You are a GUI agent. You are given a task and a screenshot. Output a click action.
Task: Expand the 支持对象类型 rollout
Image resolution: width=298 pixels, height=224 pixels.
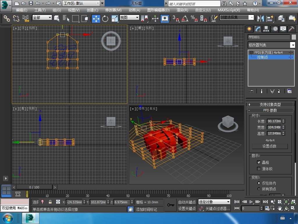[x=270, y=104]
